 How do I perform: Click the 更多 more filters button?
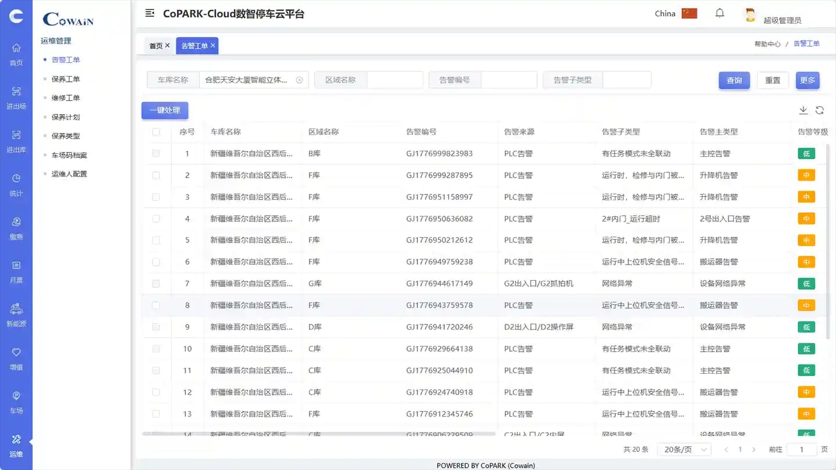pos(808,80)
